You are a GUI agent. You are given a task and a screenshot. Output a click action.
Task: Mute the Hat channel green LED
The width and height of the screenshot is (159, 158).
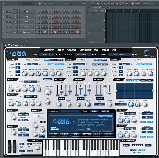[x=4, y=22]
